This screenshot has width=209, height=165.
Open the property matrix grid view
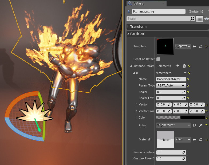click(x=199, y=19)
